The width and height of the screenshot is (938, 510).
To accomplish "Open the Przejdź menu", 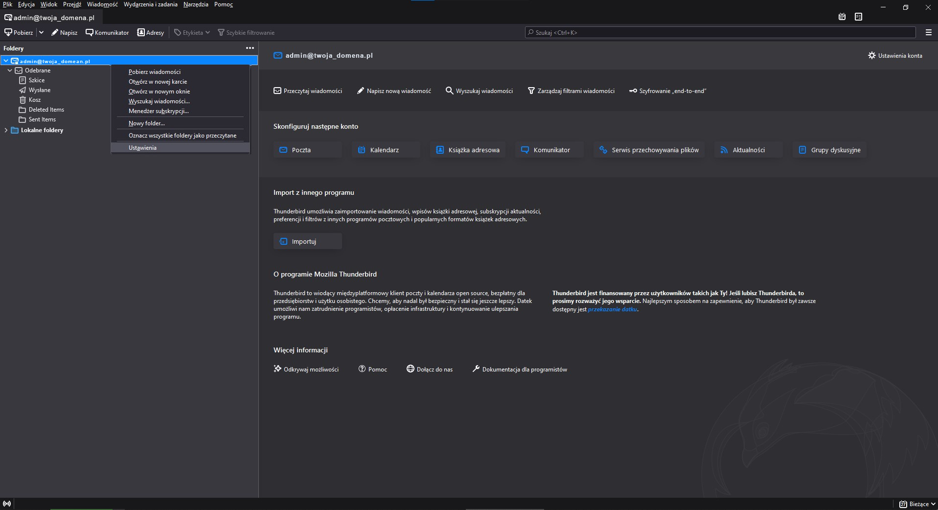I will 72,4.
